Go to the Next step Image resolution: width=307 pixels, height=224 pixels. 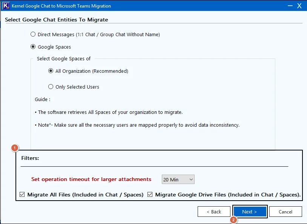pos(250,212)
